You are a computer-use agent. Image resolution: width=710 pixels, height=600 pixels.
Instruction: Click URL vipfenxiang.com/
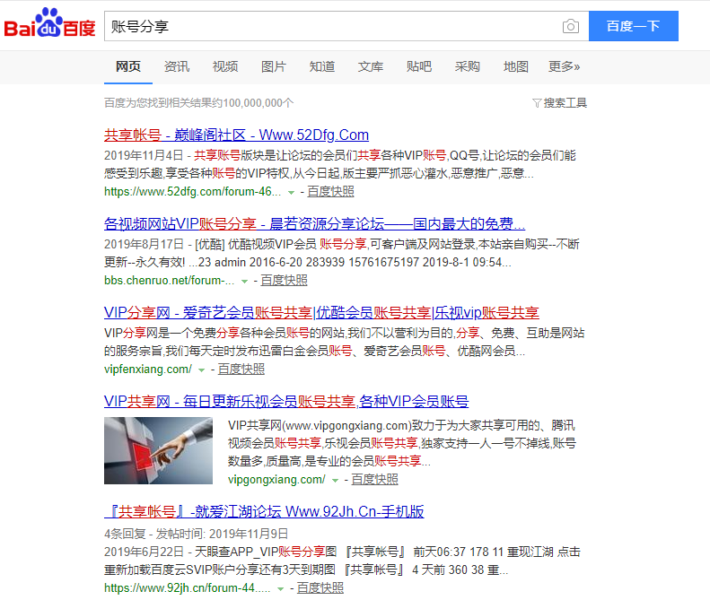pyautogui.click(x=148, y=370)
